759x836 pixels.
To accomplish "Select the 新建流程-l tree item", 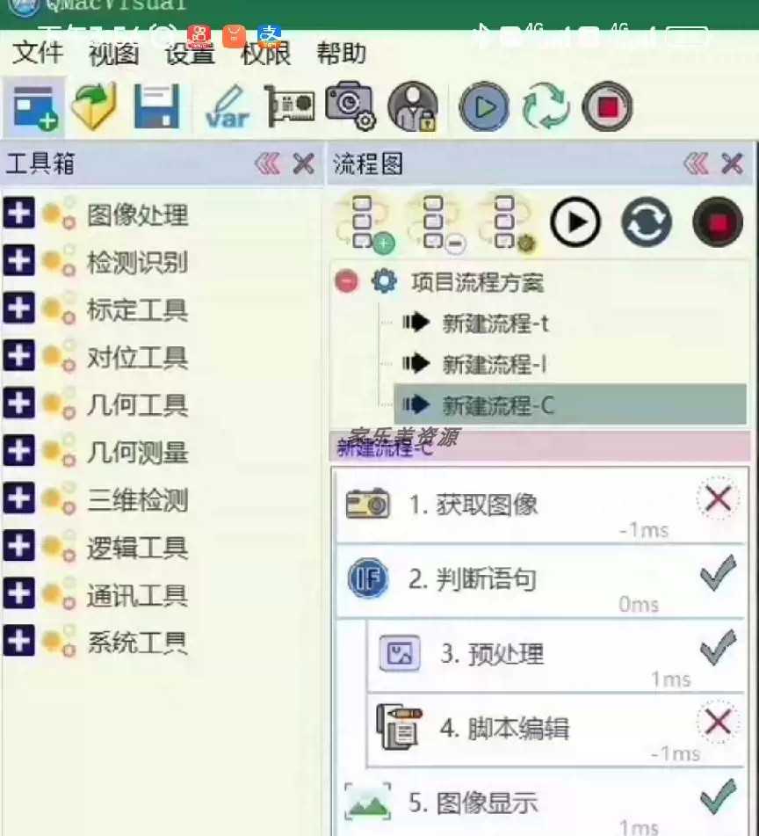I will pos(495,364).
